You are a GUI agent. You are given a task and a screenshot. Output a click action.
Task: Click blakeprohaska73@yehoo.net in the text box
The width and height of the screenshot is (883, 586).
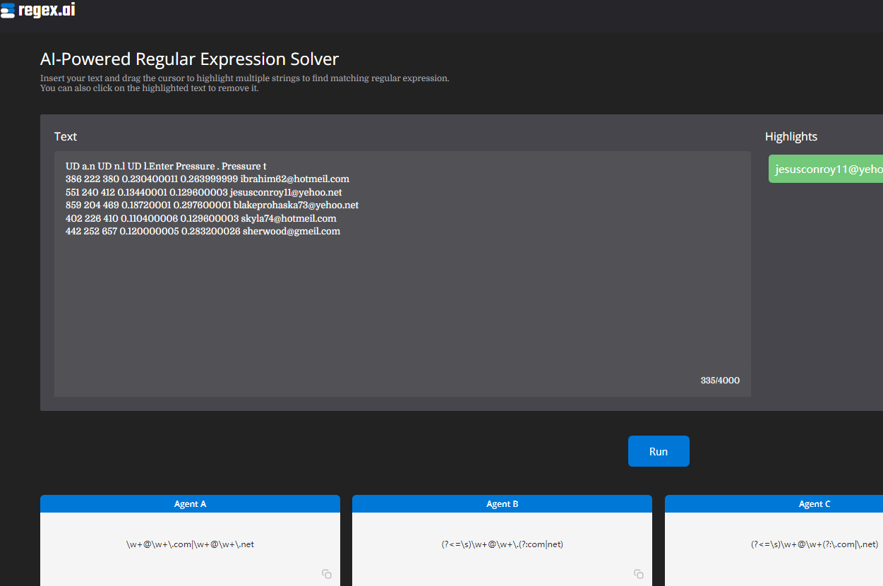[296, 205]
